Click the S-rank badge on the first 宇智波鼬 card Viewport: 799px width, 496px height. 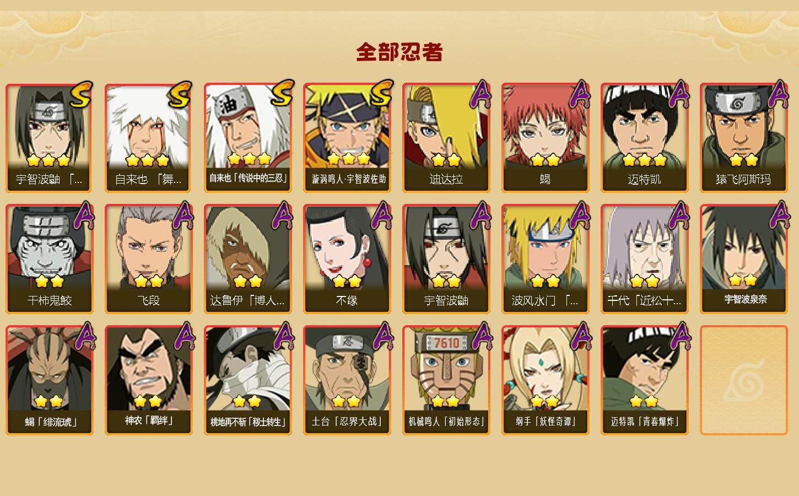[x=81, y=95]
